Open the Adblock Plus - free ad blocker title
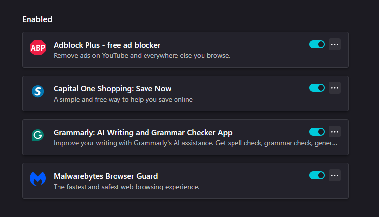The height and width of the screenshot is (217, 379). coord(107,45)
